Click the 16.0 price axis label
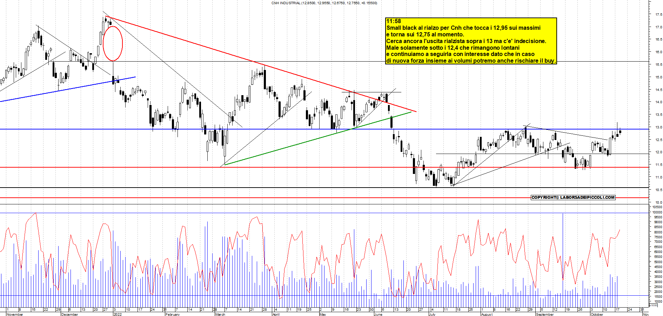The image size is (663, 316). pyautogui.click(x=658, y=52)
